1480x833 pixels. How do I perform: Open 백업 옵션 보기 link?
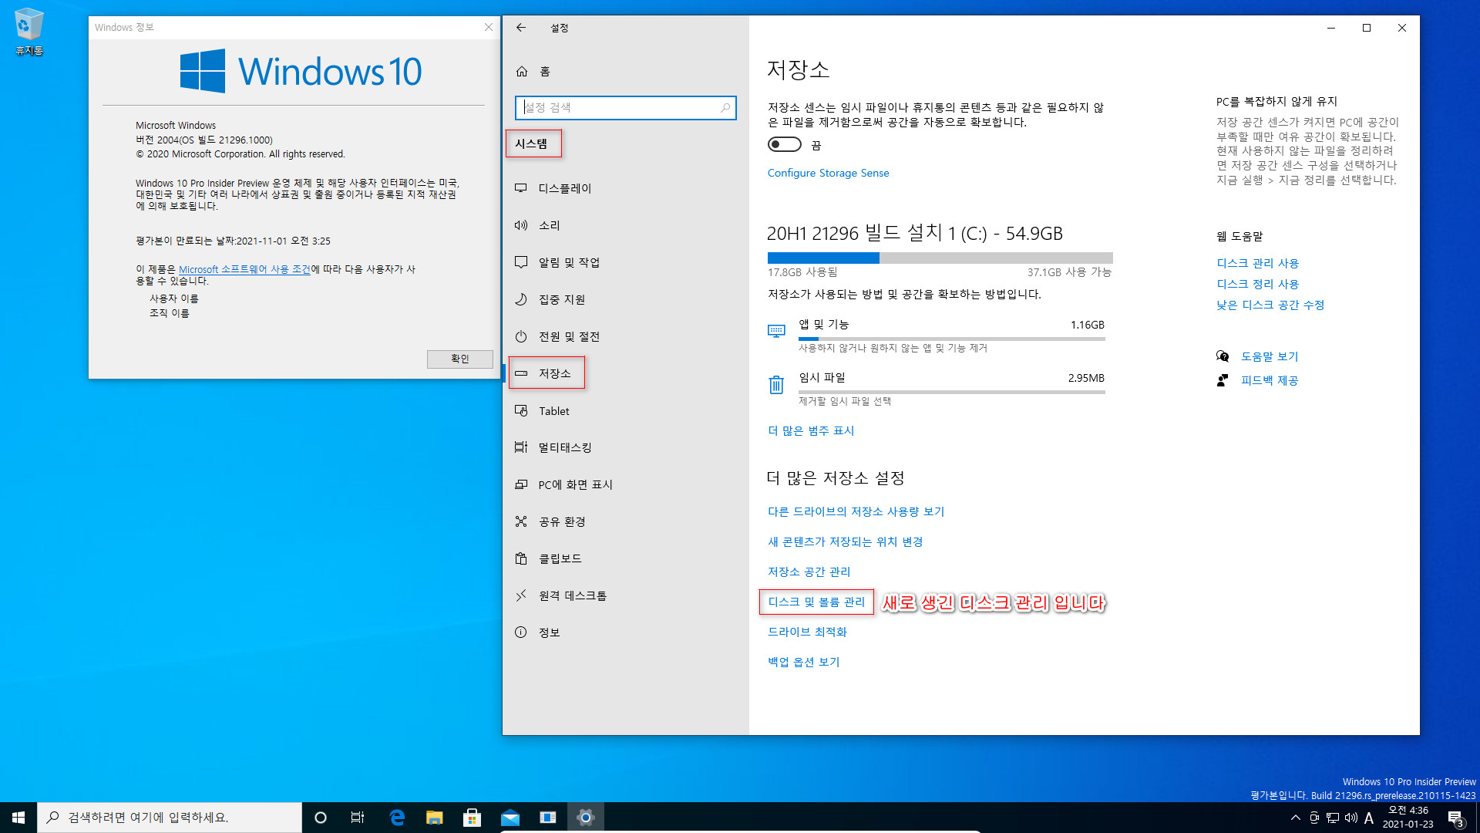coord(803,661)
